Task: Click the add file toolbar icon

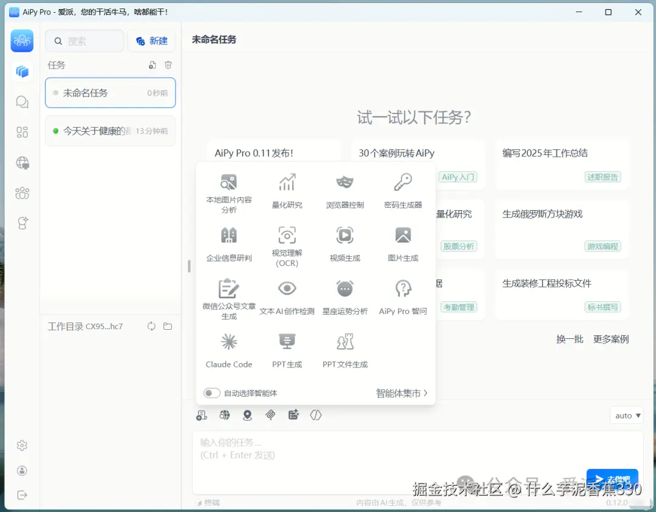Action: point(294,415)
